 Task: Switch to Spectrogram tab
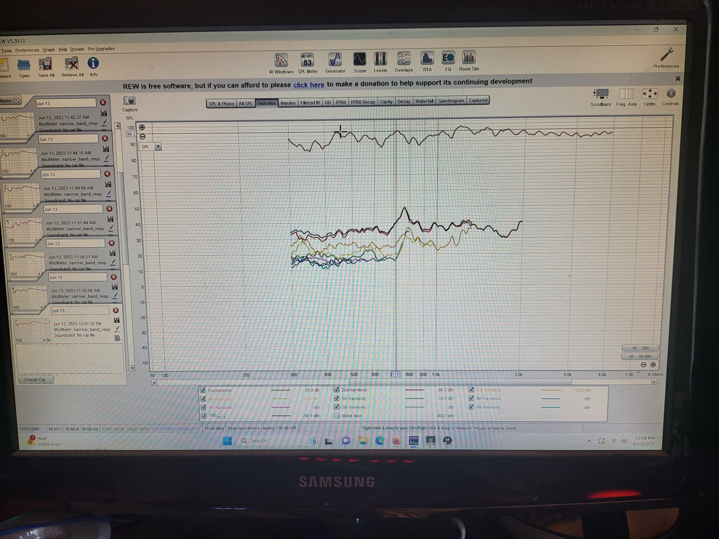coord(451,101)
